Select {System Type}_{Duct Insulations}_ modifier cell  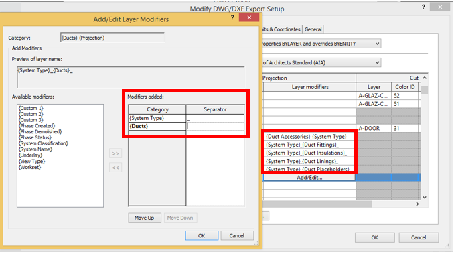tap(309, 153)
